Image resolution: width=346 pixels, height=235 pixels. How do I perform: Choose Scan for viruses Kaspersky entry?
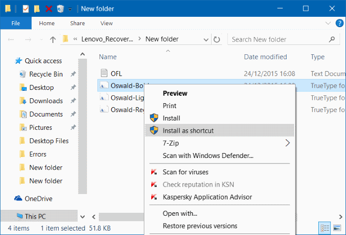click(x=185, y=172)
